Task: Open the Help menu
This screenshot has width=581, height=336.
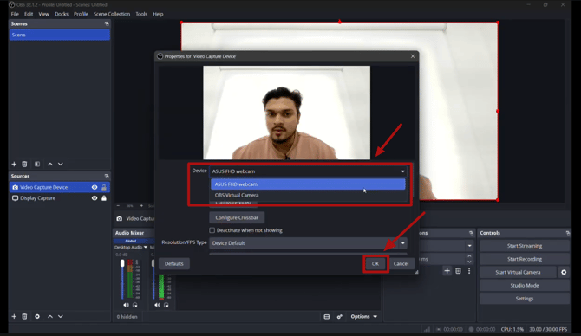Action: click(x=158, y=14)
